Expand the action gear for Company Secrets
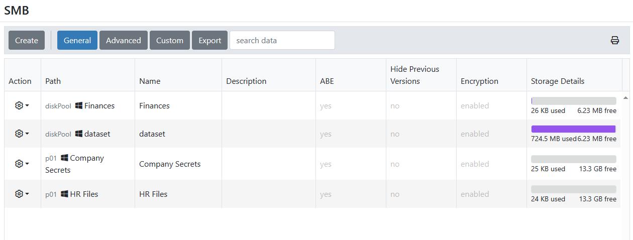This screenshot has height=240, width=633. pyautogui.click(x=22, y=164)
